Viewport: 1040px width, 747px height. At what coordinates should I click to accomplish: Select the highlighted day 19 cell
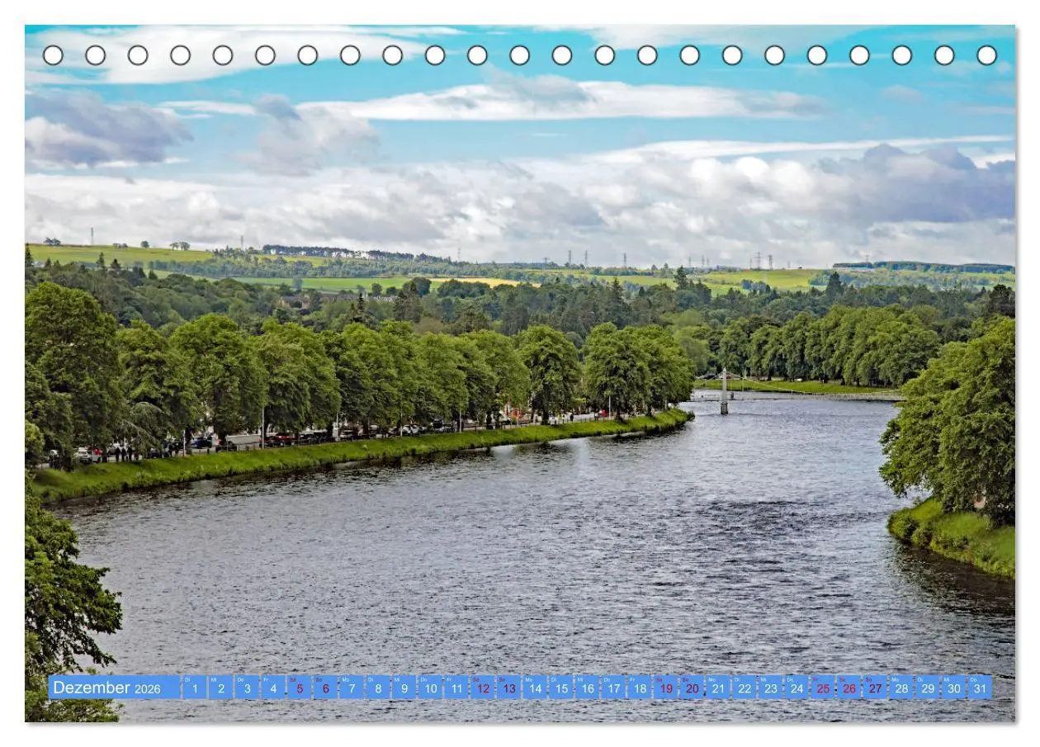(x=667, y=688)
